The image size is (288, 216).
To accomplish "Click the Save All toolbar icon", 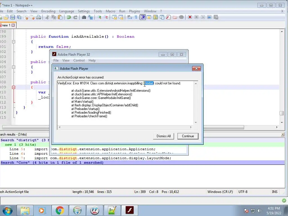I will click(19, 17).
